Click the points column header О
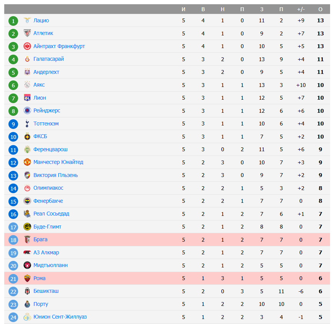Image resolution: width=332 pixels, height=324 pixels. [x=320, y=9]
